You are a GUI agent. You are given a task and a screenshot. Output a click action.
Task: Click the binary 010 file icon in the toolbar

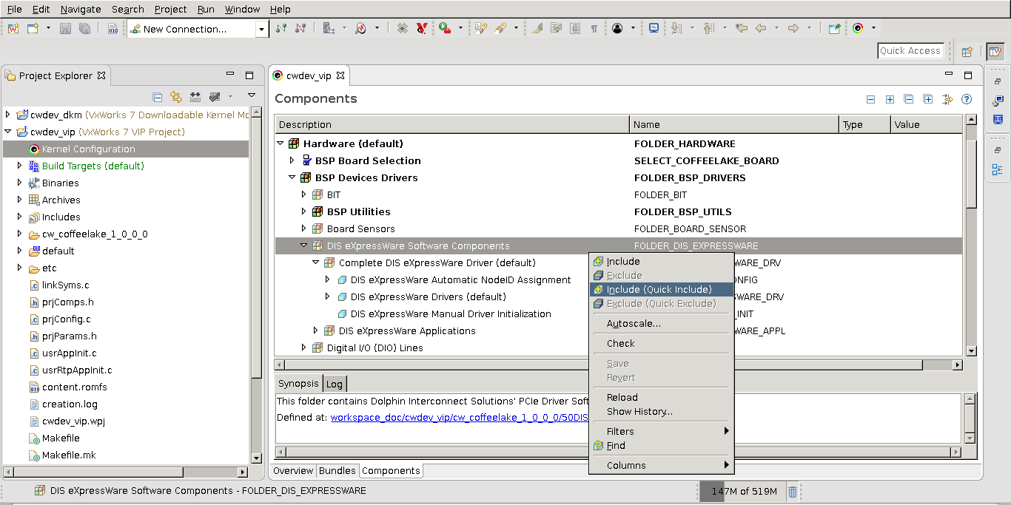coord(113,28)
